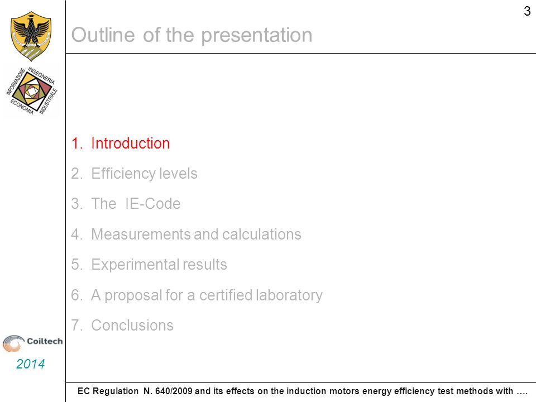Click The IE-Code outline item
This screenshot has height=402, width=536.
pos(136,204)
